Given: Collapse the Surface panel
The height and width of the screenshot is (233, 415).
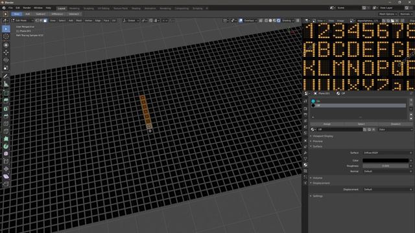Looking at the screenshot, I should tap(317, 146).
